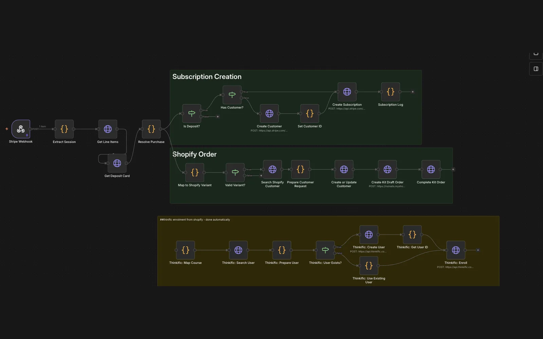Viewport: 543px width, 339px height.
Task: Click the Create Subscription POST URL subtitle
Action: (347, 109)
